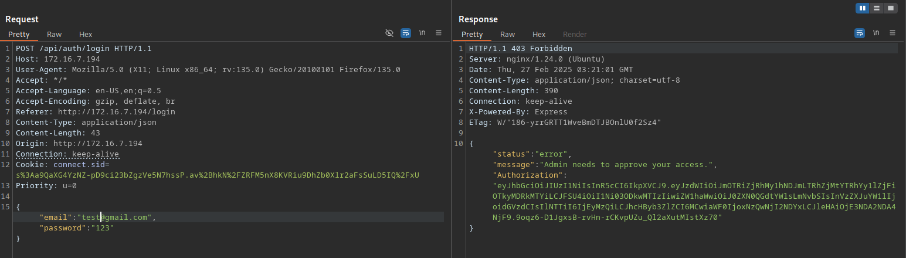Toggle line wrap in Request panel
Viewport: 906px width, 258px height.
click(x=406, y=33)
